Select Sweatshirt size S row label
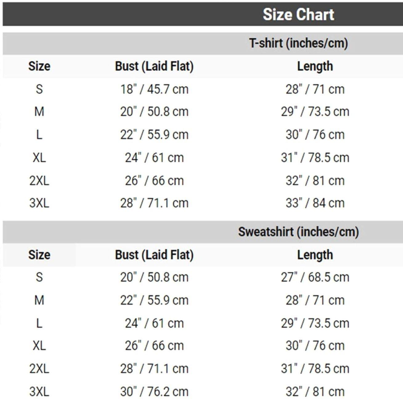Screen dimensions: 403x403 click(39, 277)
